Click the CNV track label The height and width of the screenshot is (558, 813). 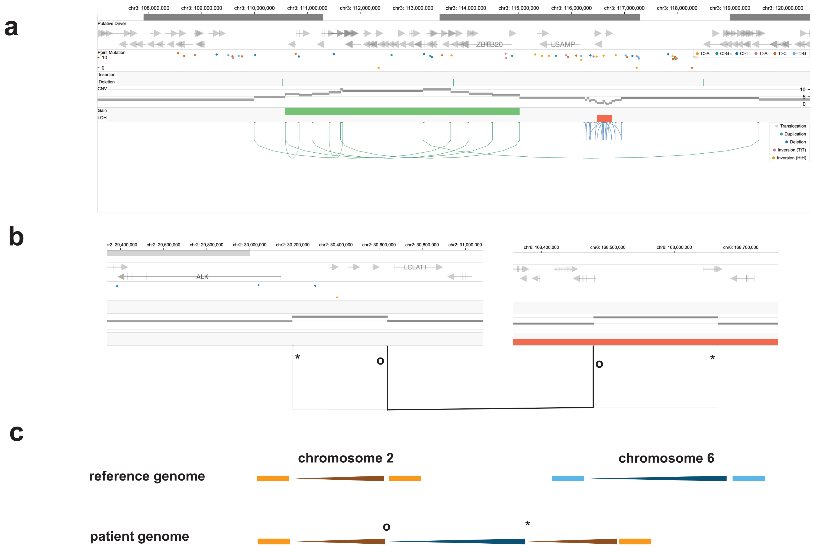click(102, 89)
